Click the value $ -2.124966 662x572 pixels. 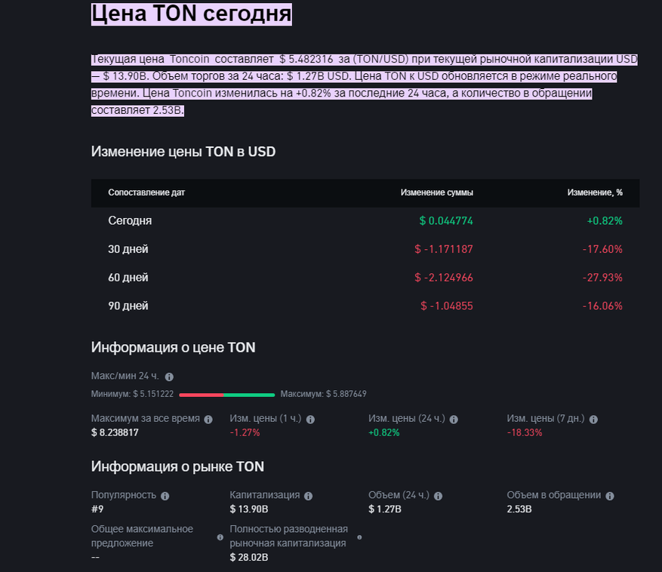point(443,278)
